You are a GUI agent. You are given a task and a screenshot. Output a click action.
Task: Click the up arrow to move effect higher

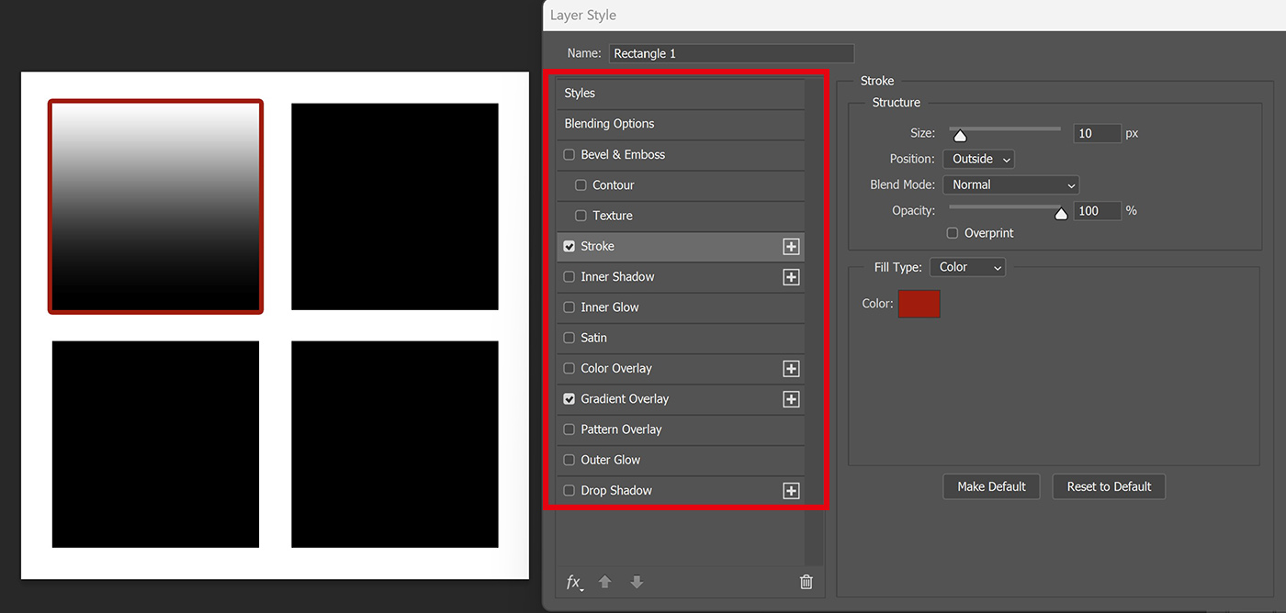604,582
